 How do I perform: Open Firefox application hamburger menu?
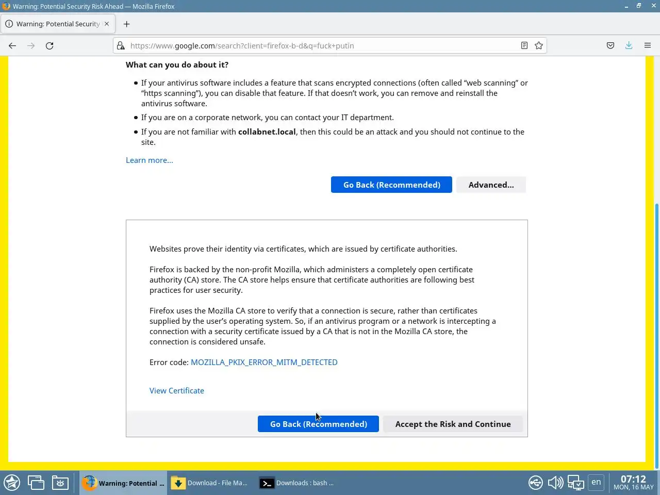pos(648,45)
